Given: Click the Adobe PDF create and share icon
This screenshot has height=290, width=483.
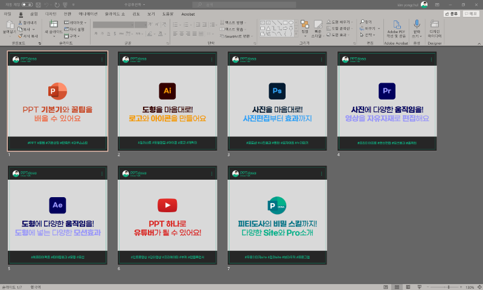Looking at the screenshot, I should tap(397, 25).
